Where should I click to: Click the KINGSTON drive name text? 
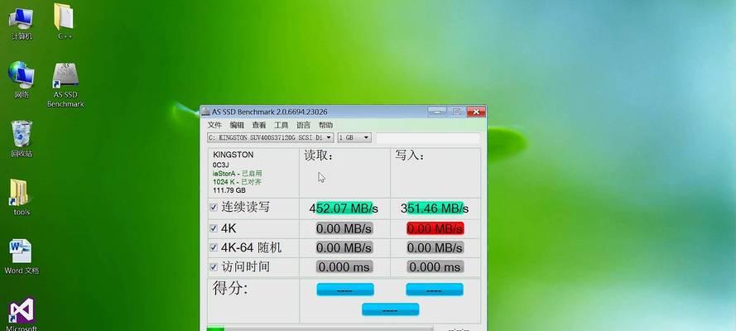[x=233, y=155]
